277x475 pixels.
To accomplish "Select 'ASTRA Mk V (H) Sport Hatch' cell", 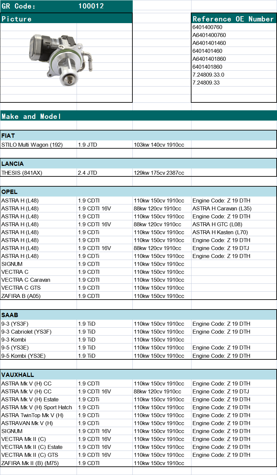I will click(37, 407).
